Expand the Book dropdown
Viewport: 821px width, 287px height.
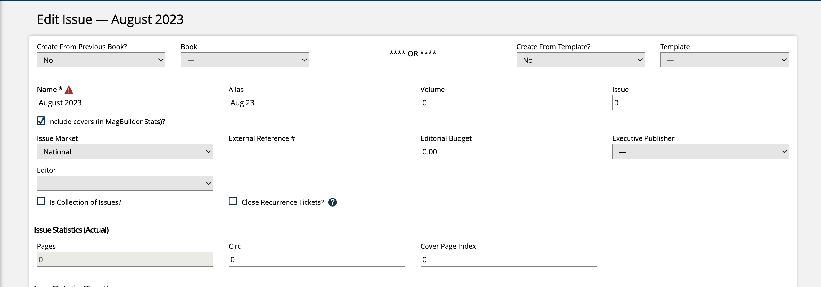pyautogui.click(x=244, y=60)
